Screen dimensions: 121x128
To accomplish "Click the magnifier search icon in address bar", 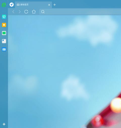I will (43, 12).
